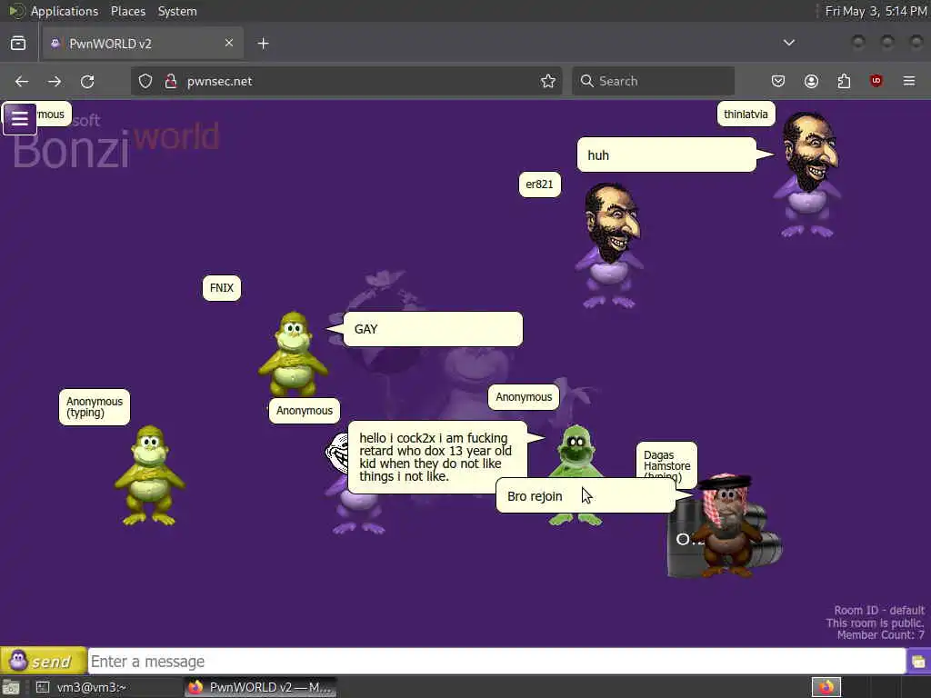This screenshot has height=698, width=931.
Task: Open uBlock Origin extension icon
Action: pyautogui.click(x=876, y=81)
